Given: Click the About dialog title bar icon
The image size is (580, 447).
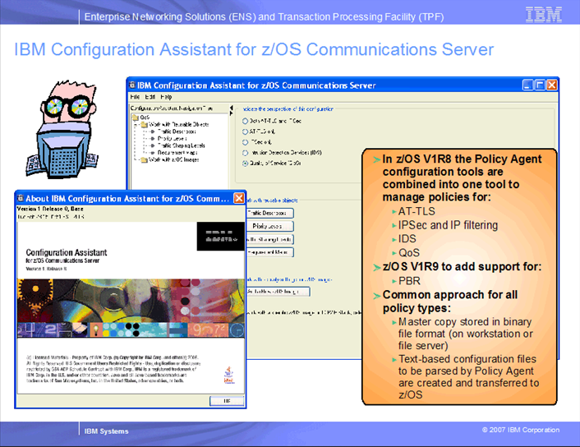Looking at the screenshot, I should click(21, 198).
